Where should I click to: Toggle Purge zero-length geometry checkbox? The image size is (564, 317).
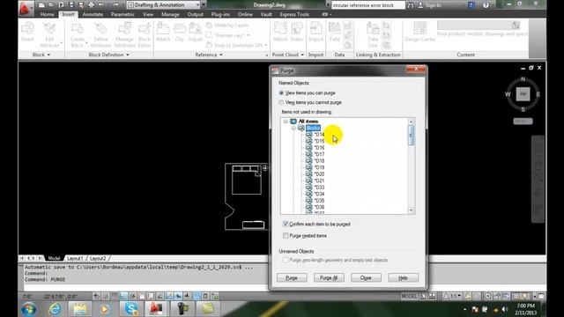coord(286,260)
